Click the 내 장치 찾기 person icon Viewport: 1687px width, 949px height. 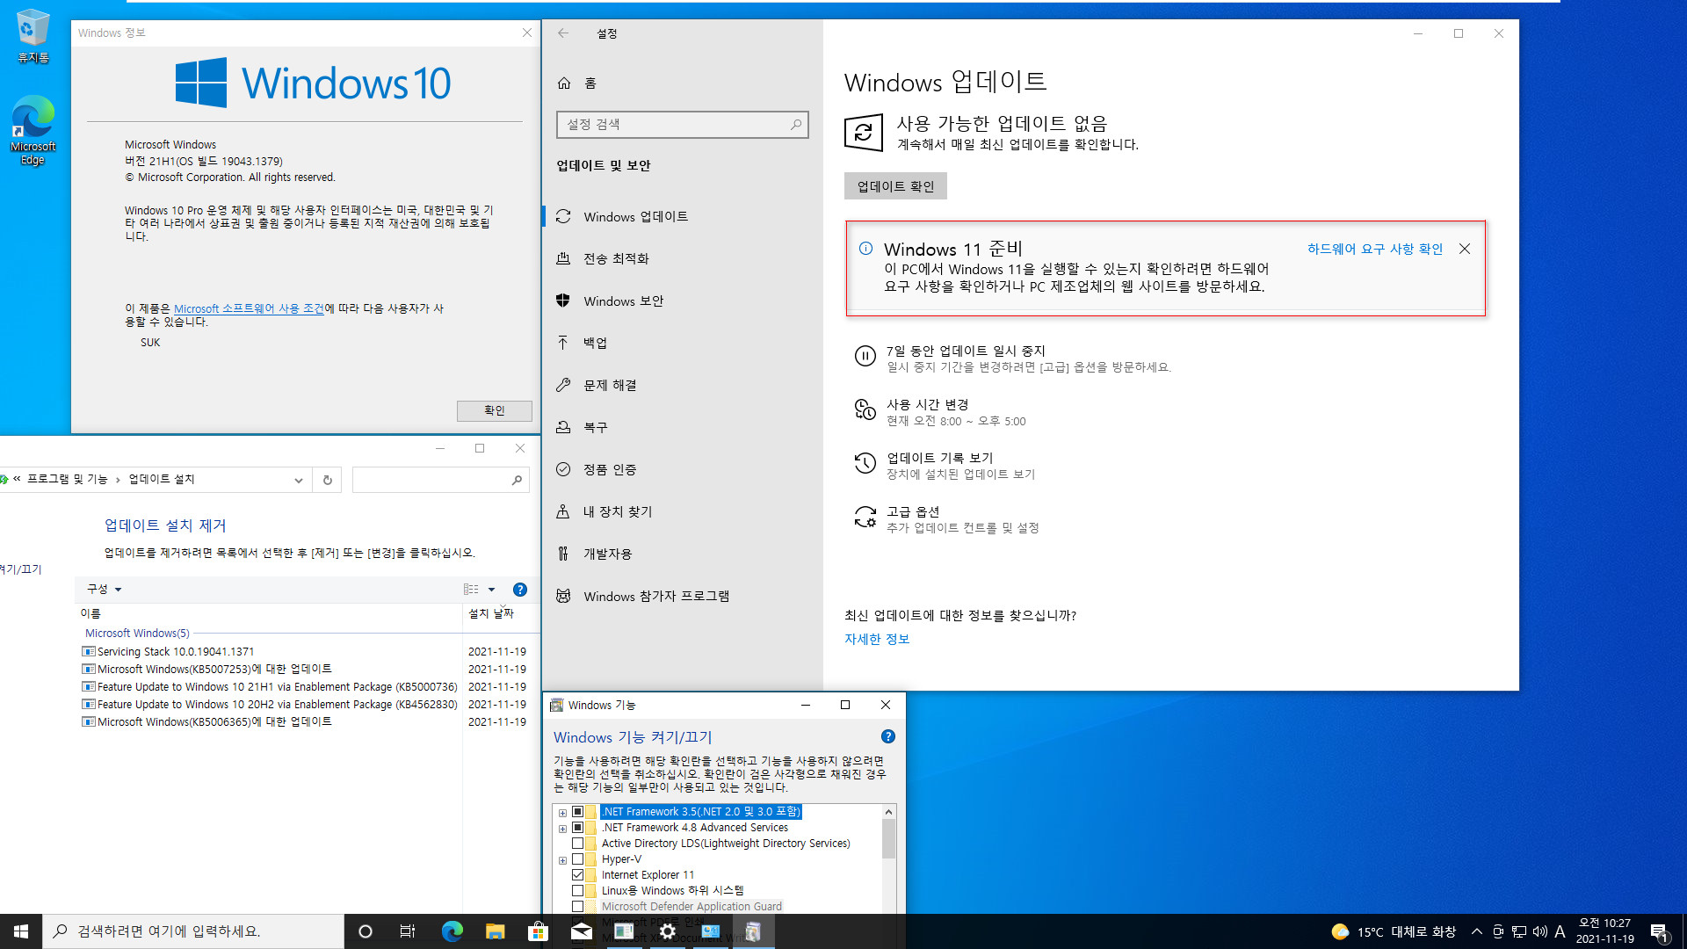coord(563,511)
